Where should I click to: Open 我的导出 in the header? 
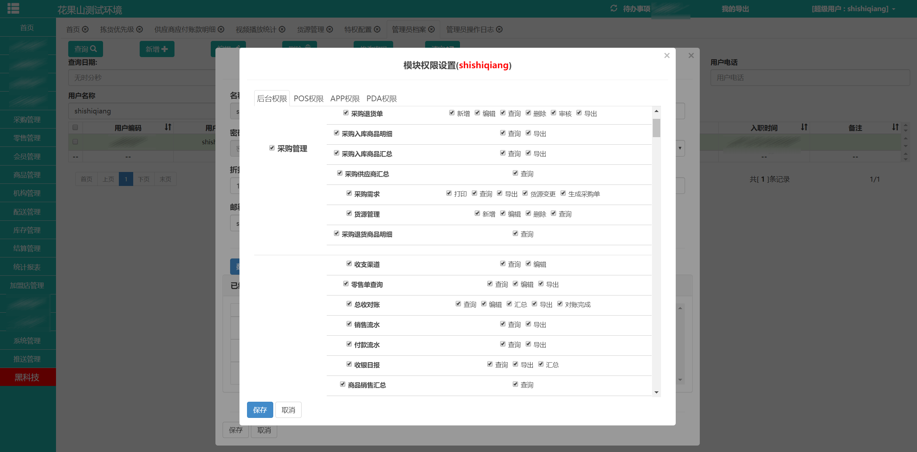coord(735,9)
